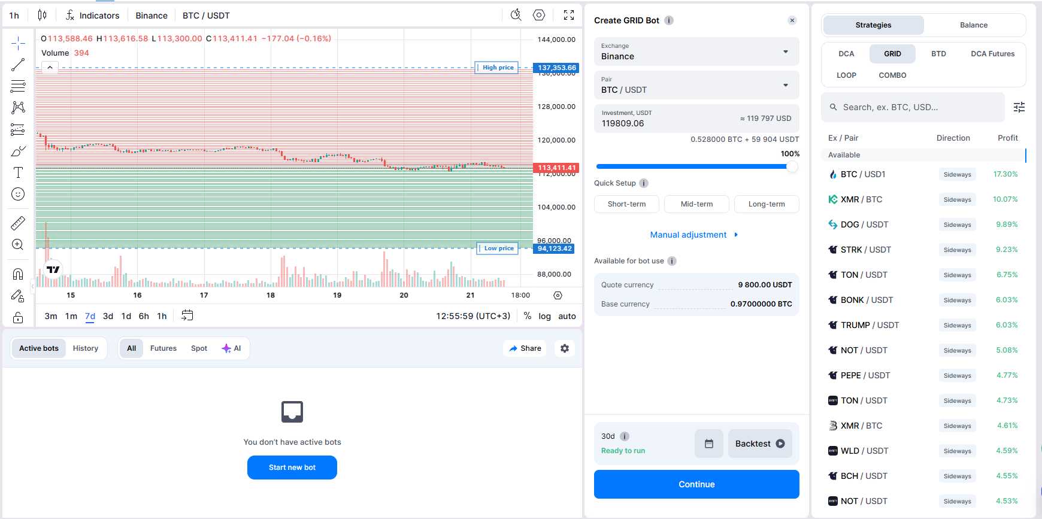Run the Backtest
This screenshot has height=519, width=1042.
(x=760, y=444)
